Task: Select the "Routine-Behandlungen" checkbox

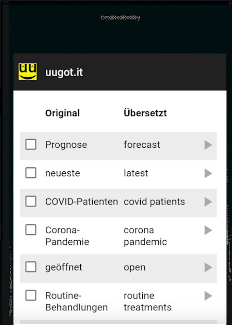Action: pyautogui.click(x=31, y=296)
